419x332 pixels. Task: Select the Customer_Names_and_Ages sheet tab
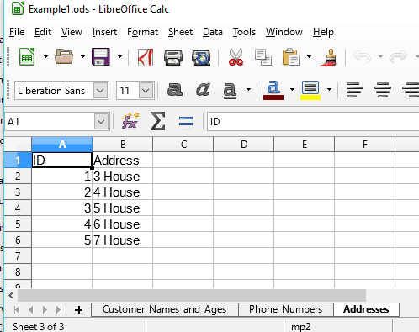click(x=165, y=309)
